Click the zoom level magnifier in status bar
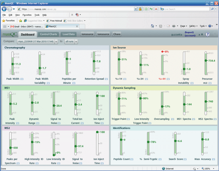Image resolution: width=219 pixels, height=171 pixels. [203, 169]
